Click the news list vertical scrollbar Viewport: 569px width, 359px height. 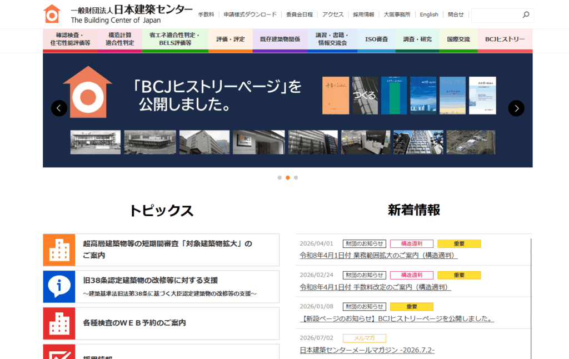[x=531, y=298]
